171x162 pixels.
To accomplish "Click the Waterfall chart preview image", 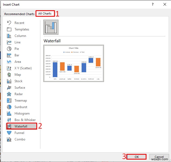I will (74, 63).
